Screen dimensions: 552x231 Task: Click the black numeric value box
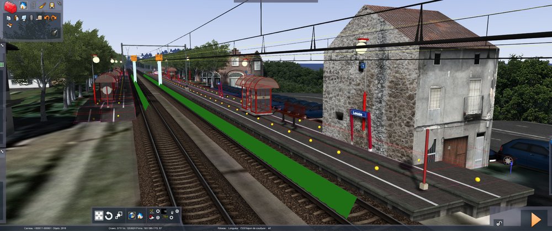(x=164, y=211)
